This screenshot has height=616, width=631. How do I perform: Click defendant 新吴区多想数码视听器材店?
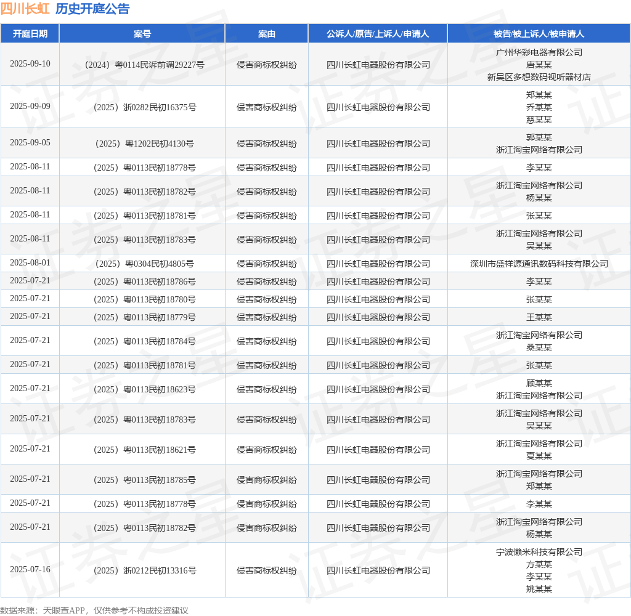pos(539,77)
